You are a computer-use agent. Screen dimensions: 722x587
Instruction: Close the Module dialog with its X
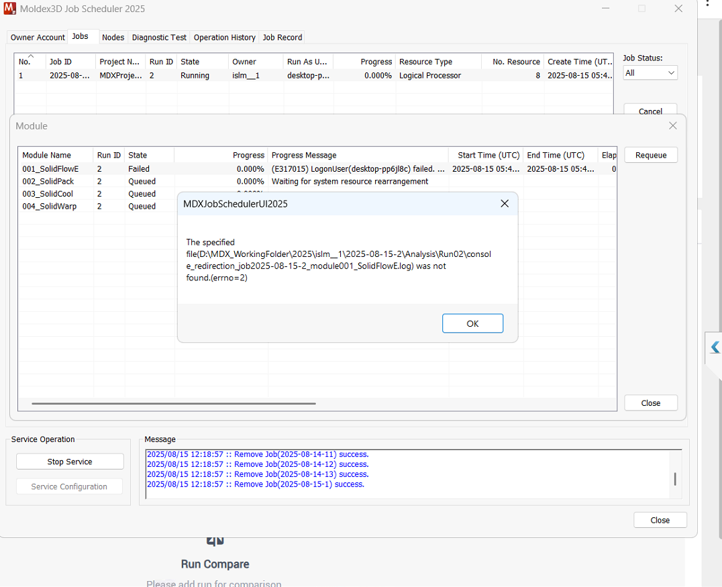(x=673, y=125)
